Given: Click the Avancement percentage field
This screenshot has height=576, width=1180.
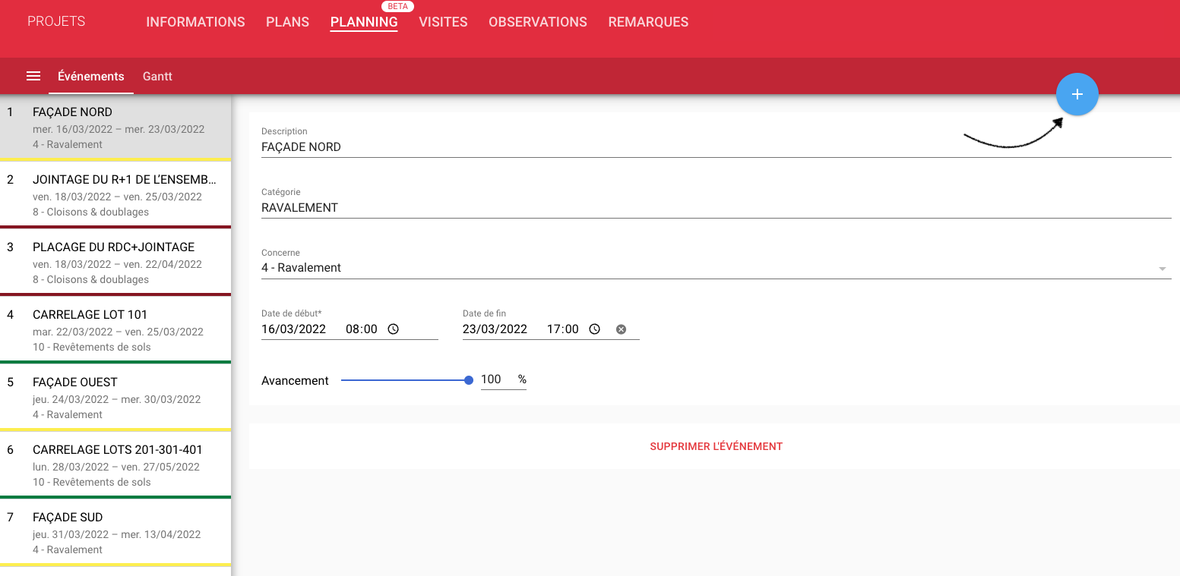Looking at the screenshot, I should pos(497,379).
